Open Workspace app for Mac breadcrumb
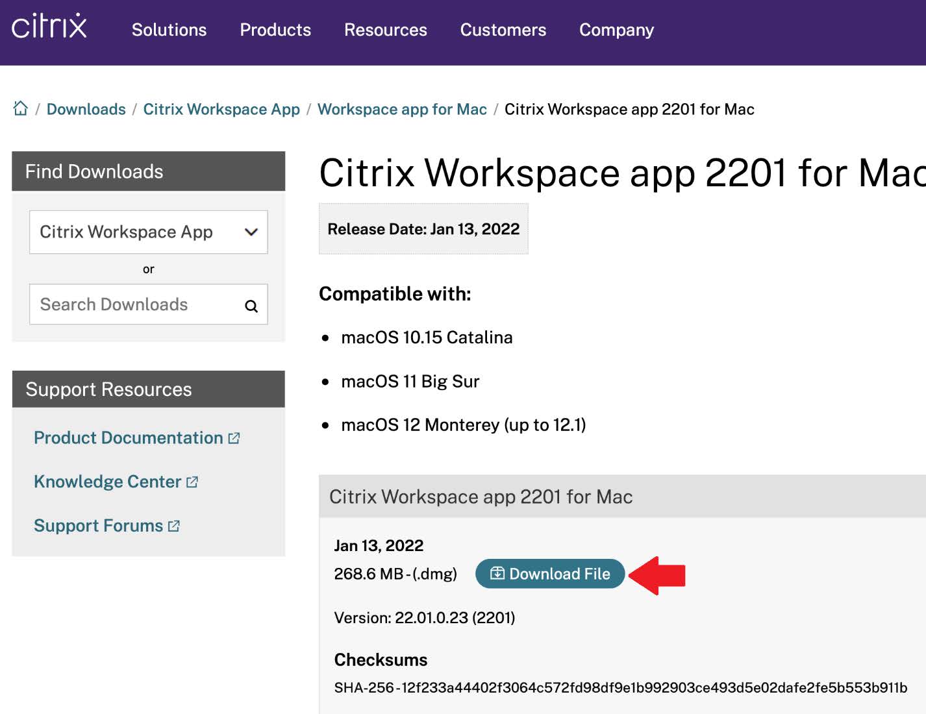This screenshot has height=714, width=926. coord(402,109)
